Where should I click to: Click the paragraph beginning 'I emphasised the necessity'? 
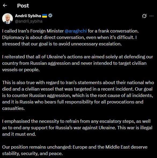pos(77,128)
